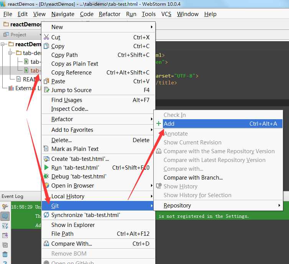Click the 18:58:29 event log entry
The height and width of the screenshot is (264, 289).
click(x=26, y=207)
